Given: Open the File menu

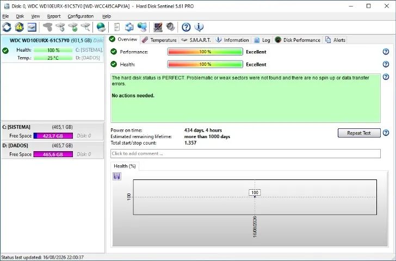Looking at the screenshot, I should click(x=5, y=16).
